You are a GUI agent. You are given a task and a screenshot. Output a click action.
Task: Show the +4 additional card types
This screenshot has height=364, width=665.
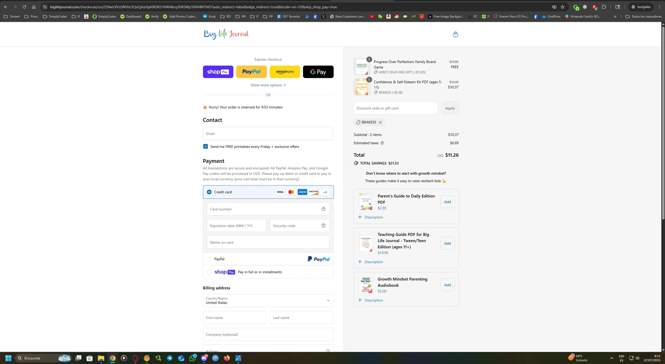coord(325,192)
